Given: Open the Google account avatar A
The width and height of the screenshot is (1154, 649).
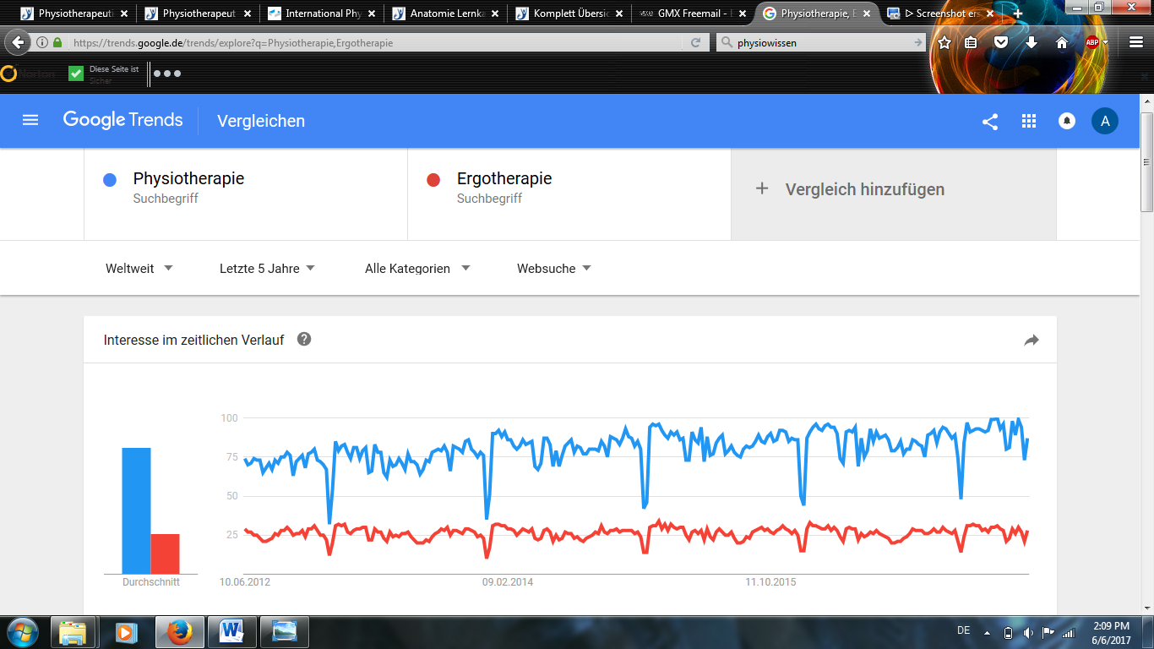Looking at the screenshot, I should tap(1104, 121).
